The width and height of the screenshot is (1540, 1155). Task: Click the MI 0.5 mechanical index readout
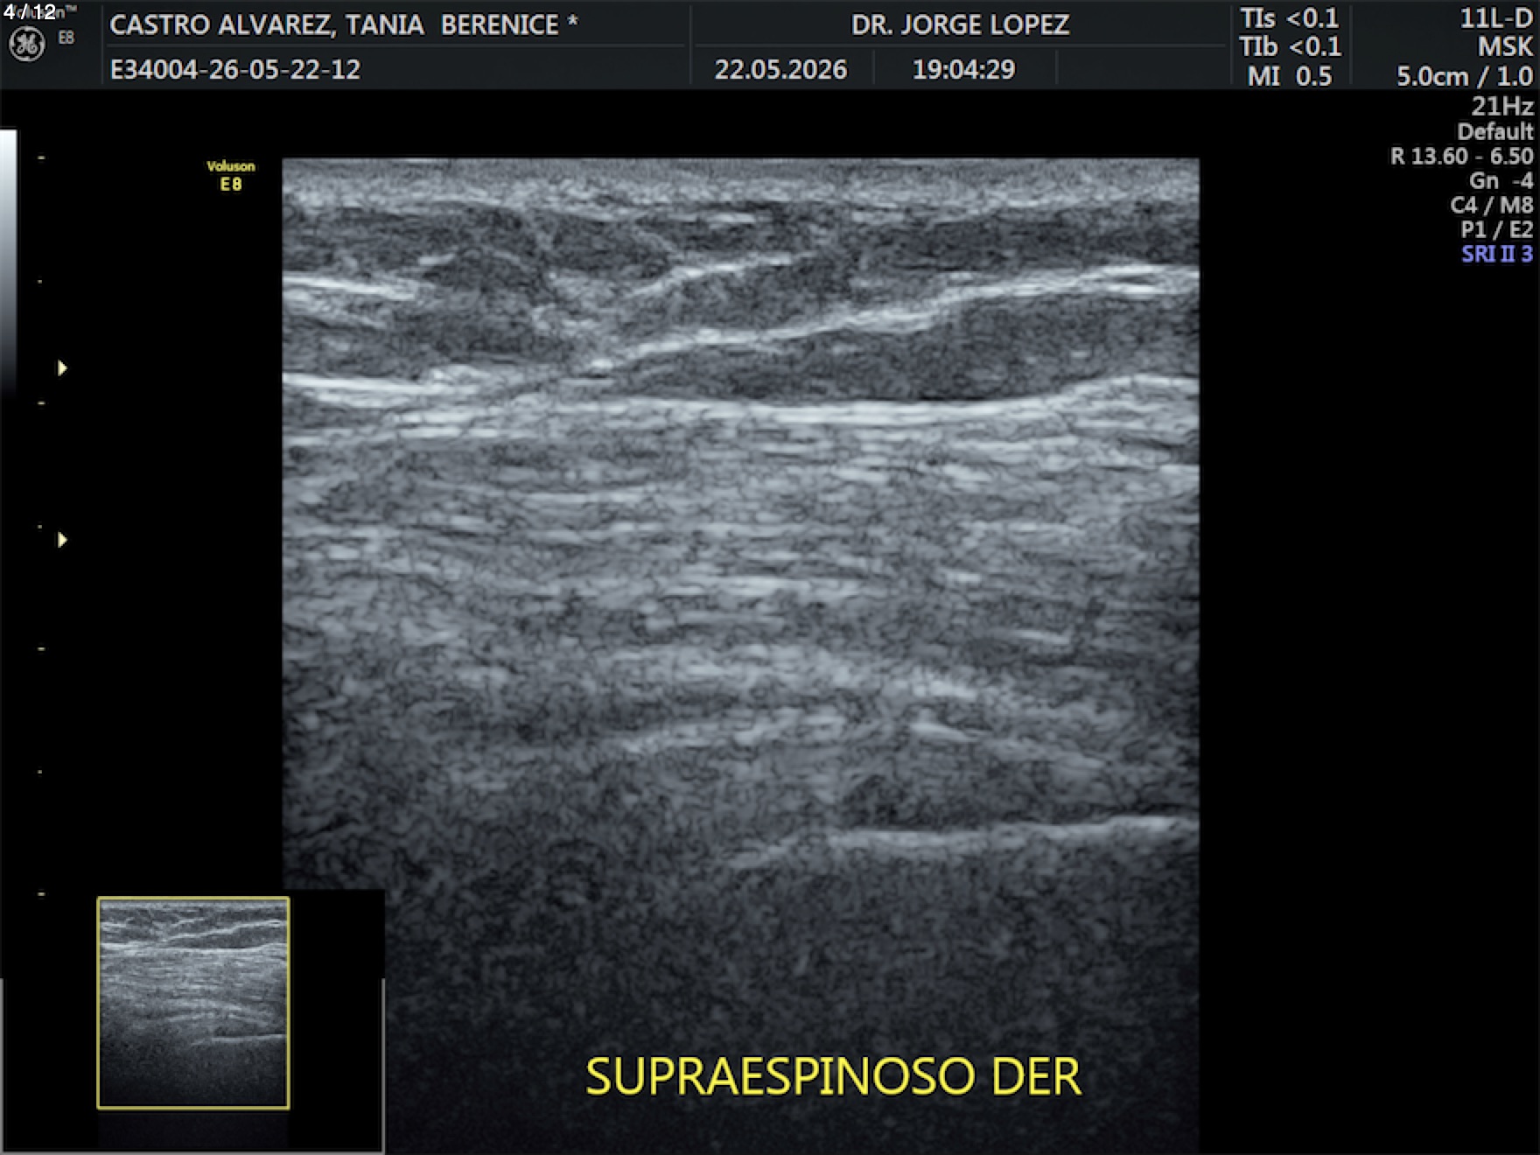point(1289,76)
